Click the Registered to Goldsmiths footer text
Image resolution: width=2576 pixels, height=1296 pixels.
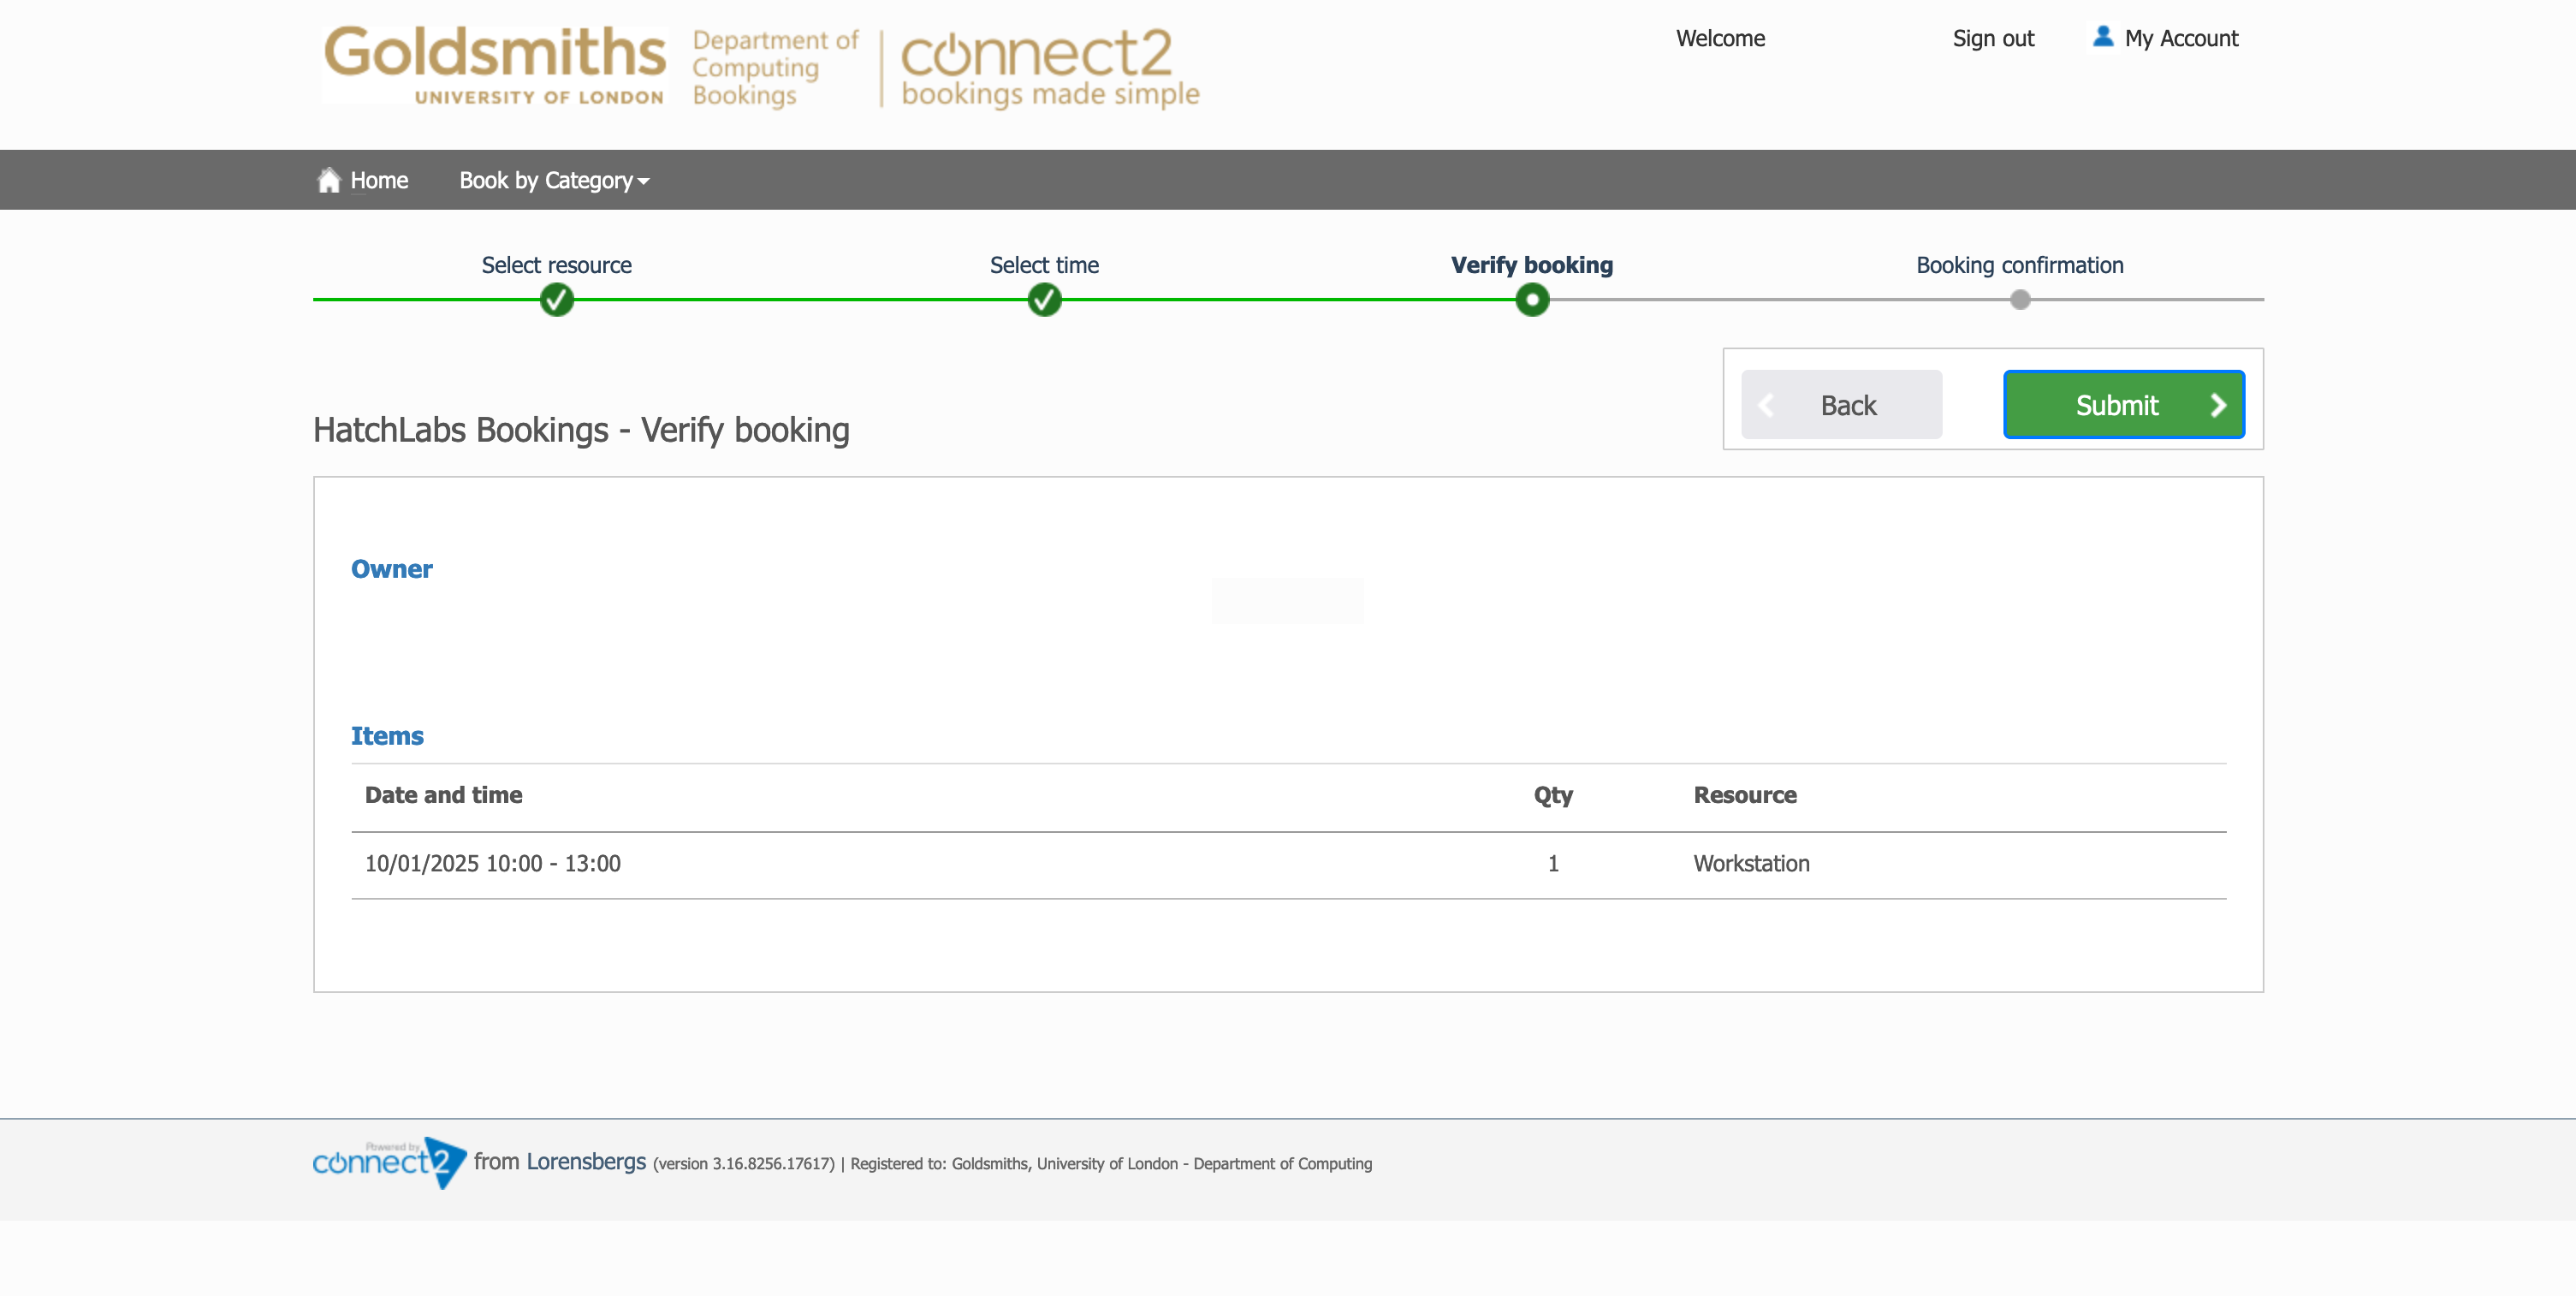click(x=1111, y=1164)
